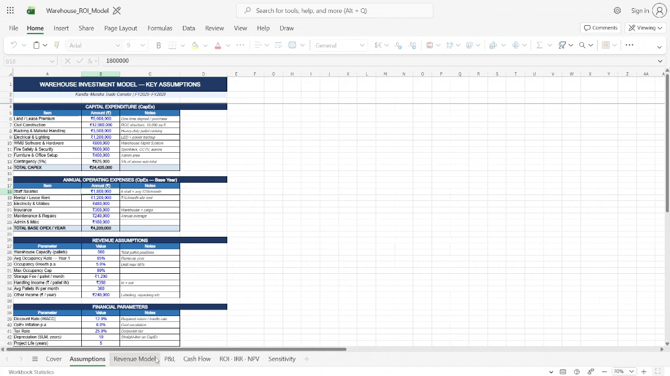Switch to the Cash Flow sheet
The width and height of the screenshot is (670, 376).
tap(197, 359)
